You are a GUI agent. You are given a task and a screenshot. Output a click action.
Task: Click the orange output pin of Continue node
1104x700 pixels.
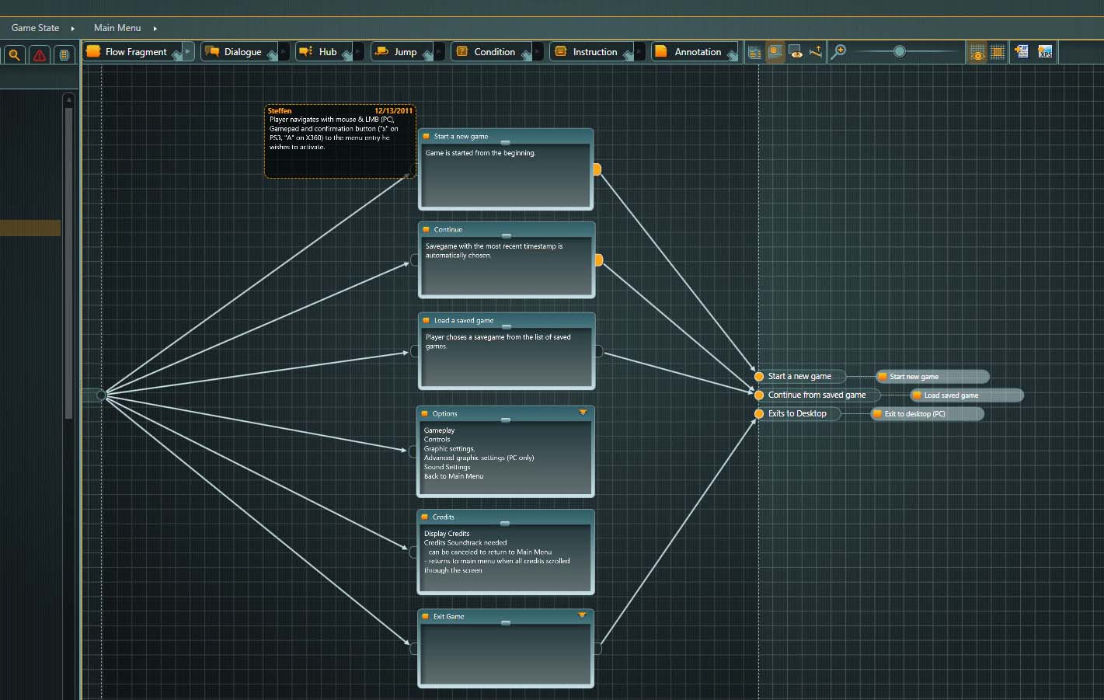[x=598, y=260]
